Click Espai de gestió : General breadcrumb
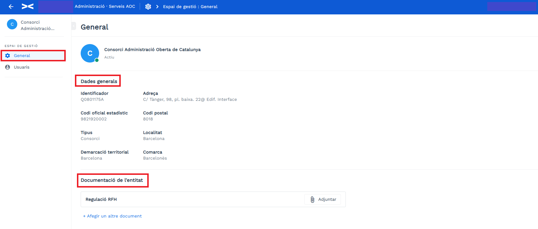 pos(190,7)
